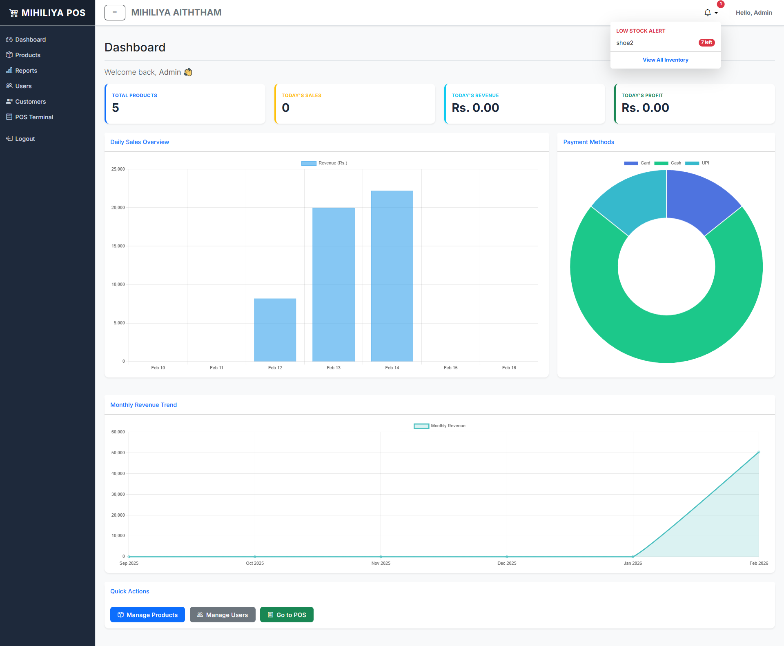
Task: Click the Today's Sales card
Action: point(355,104)
